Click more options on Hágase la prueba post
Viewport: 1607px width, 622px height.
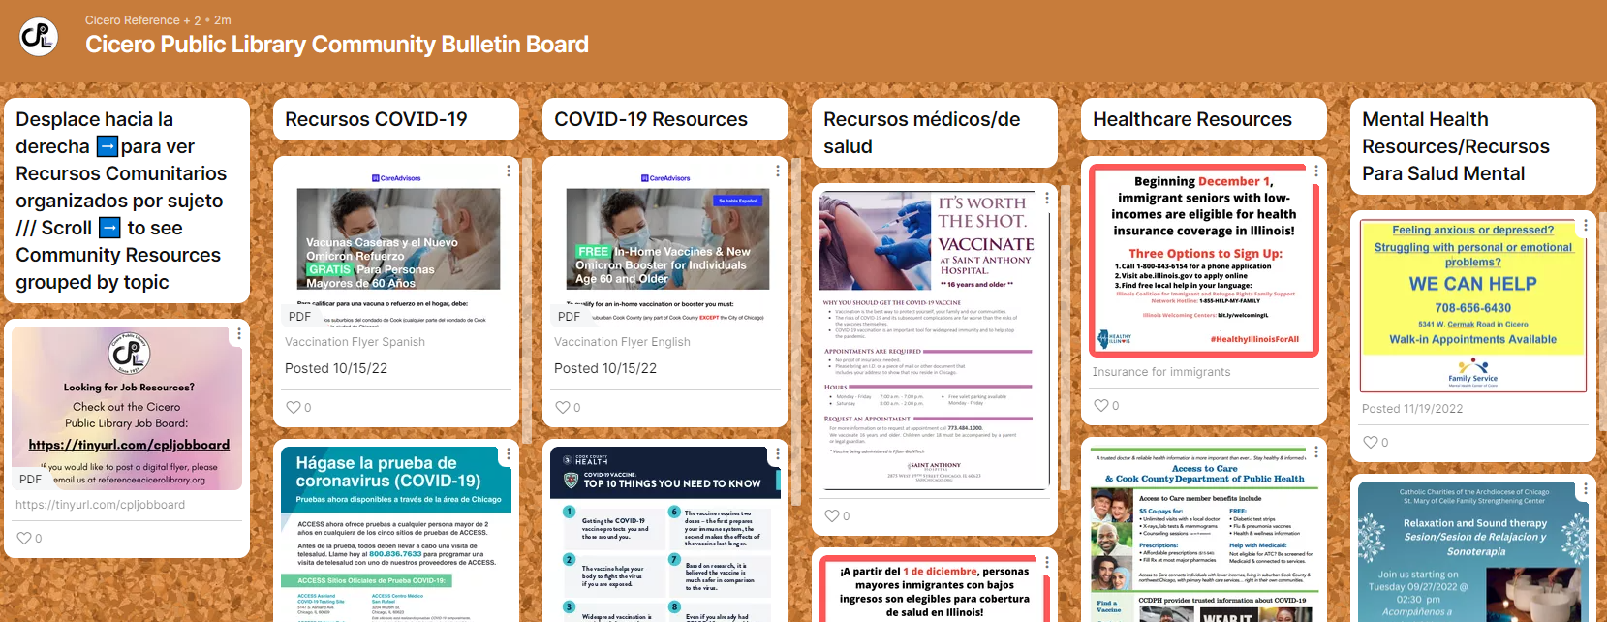click(x=509, y=453)
